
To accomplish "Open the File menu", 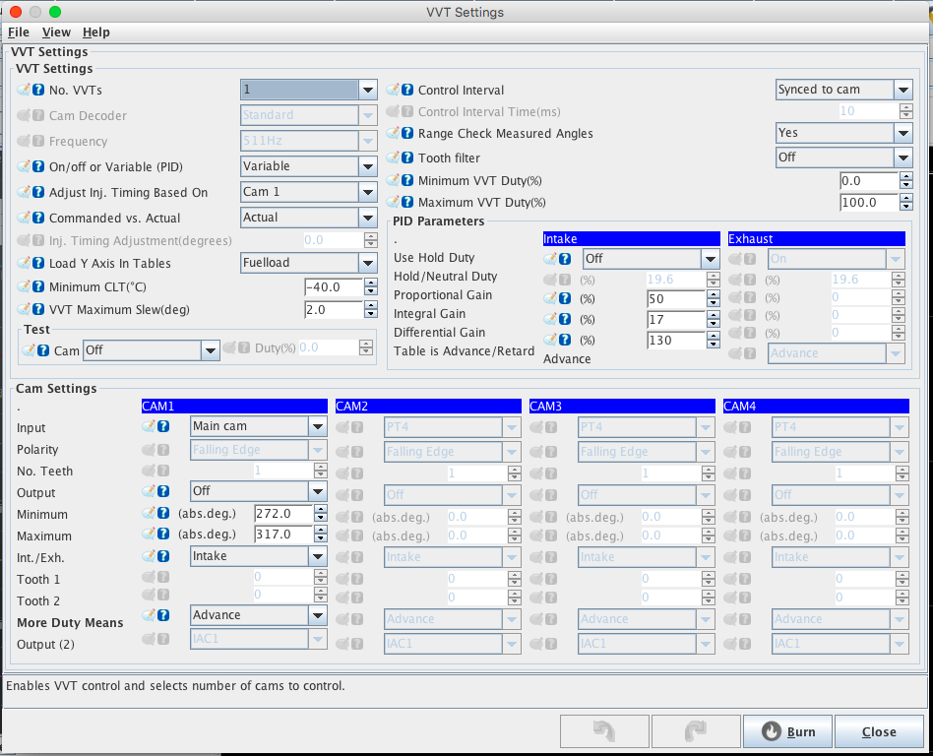I will coord(19,32).
